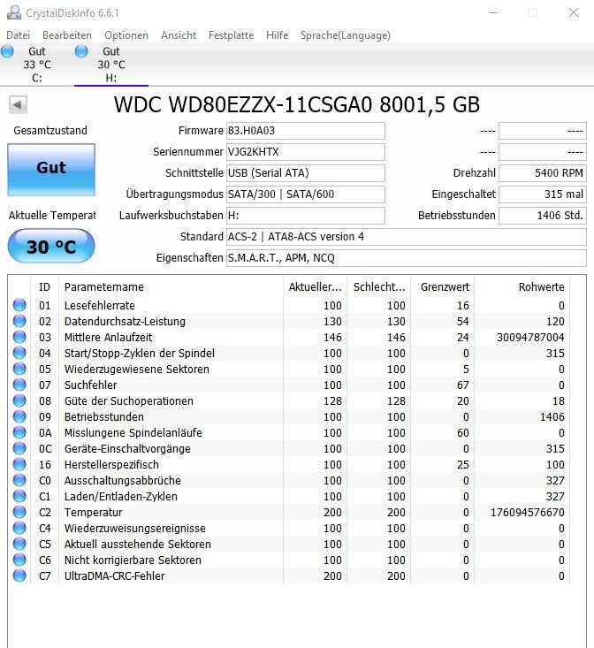Minimize the CrystalDiskInfo window
Image resolution: width=594 pixels, height=648 pixels.
pyautogui.click(x=493, y=12)
